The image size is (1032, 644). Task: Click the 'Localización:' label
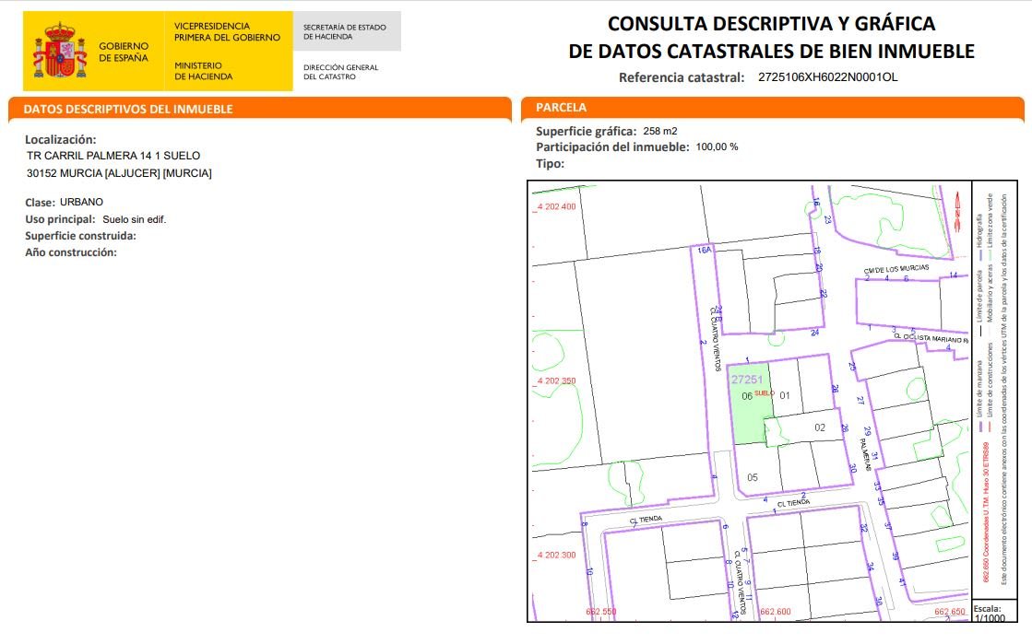point(61,139)
